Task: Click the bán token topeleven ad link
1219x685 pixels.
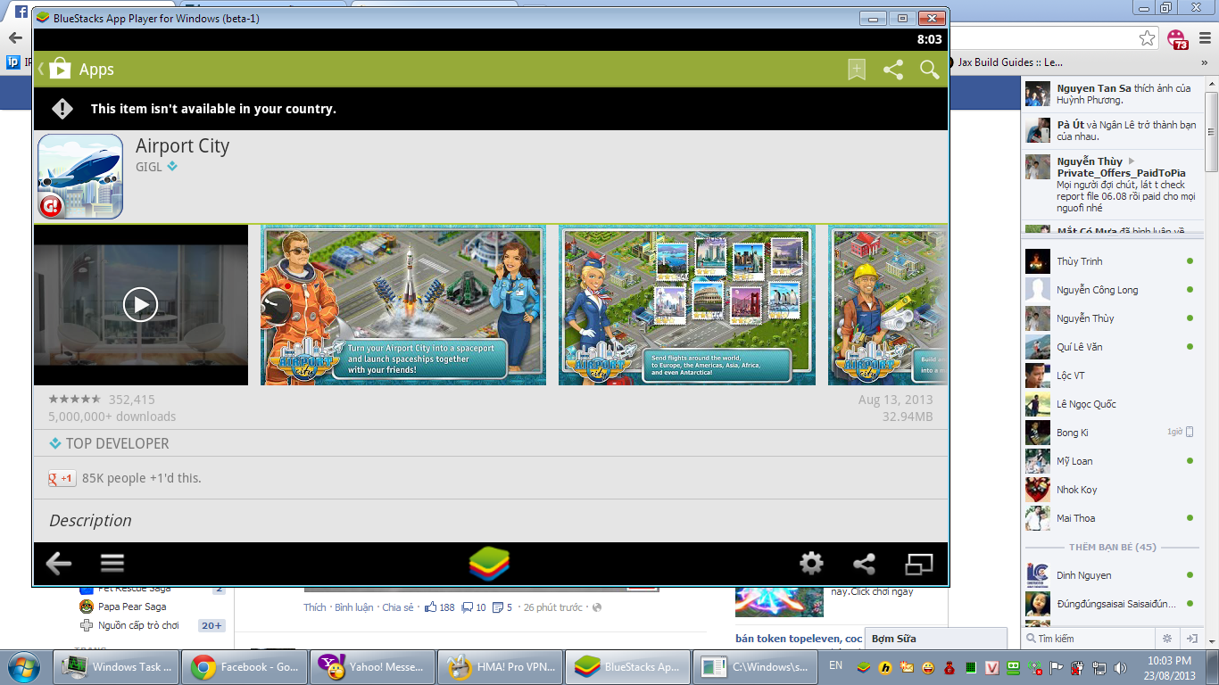Action: (799, 639)
